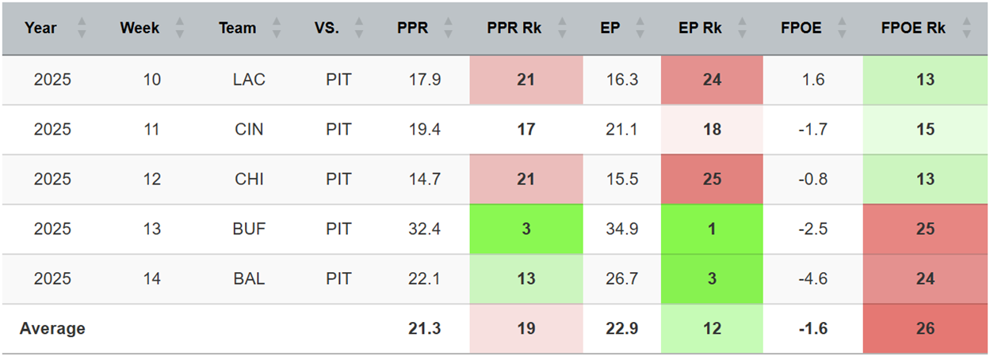Click the red FPOE Rk 26 average cell
This screenshot has height=356, width=990.
click(x=925, y=328)
